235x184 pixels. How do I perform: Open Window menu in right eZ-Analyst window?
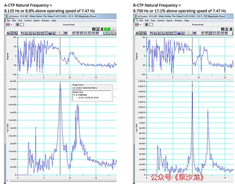178,20
